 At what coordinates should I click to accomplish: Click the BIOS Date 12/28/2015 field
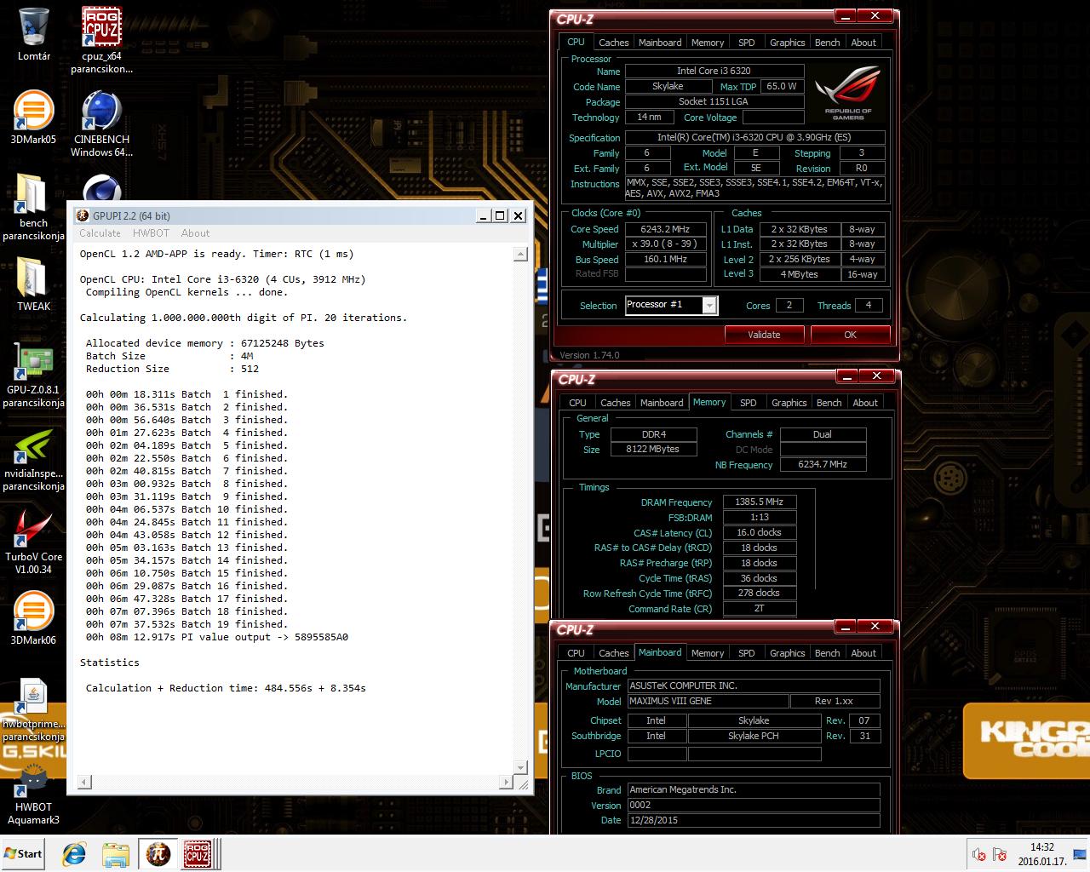753,820
